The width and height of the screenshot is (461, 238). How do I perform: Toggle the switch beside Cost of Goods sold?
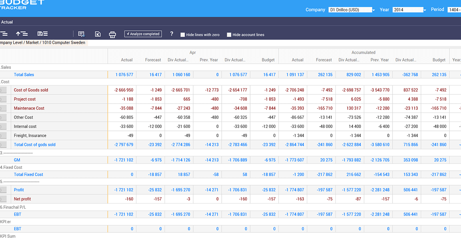point(3,90)
